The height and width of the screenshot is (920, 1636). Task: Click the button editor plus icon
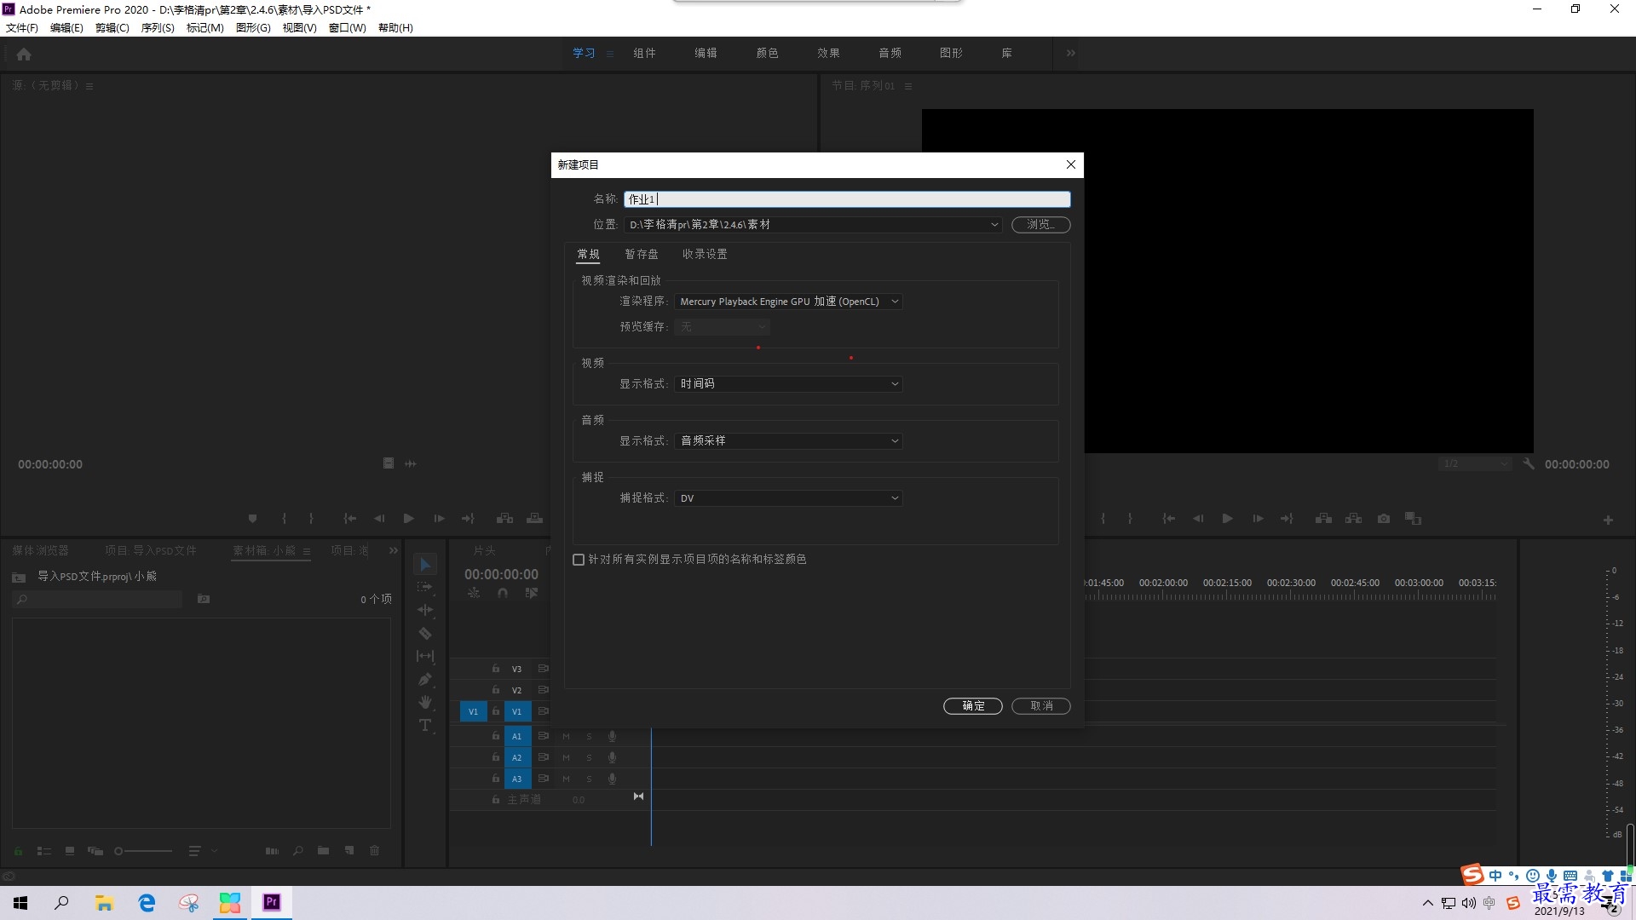click(1608, 520)
